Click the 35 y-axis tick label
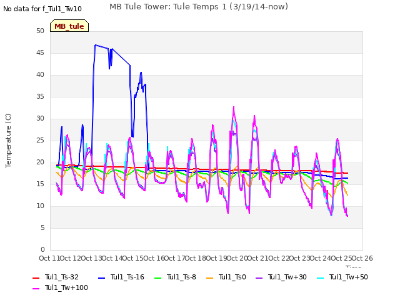Viewport: 400px width, 300px height. pyautogui.click(x=40, y=97)
